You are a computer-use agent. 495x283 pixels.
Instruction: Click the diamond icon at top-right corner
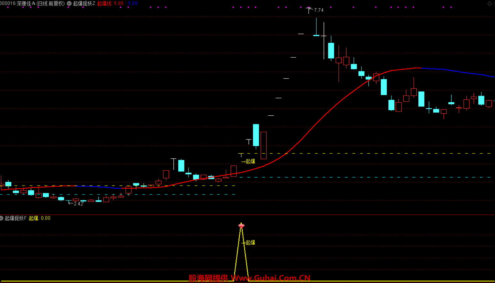click(490, 4)
